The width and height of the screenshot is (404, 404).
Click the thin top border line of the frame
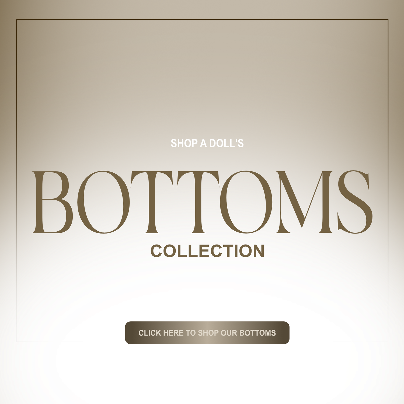coord(202,19)
